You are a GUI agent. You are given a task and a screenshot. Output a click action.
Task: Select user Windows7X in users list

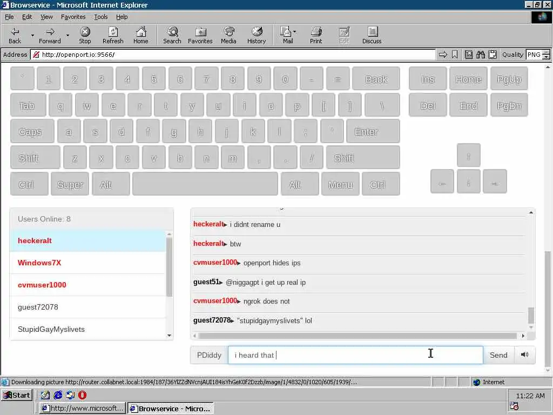pos(88,263)
